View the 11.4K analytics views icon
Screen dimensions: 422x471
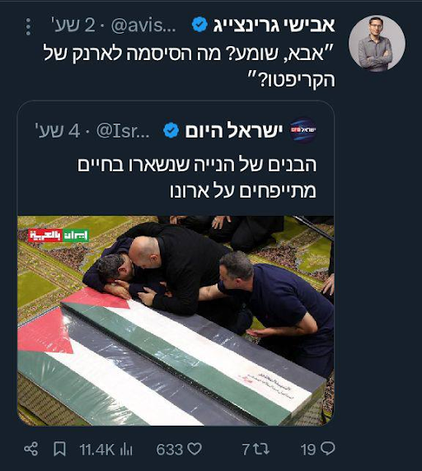(x=126, y=450)
